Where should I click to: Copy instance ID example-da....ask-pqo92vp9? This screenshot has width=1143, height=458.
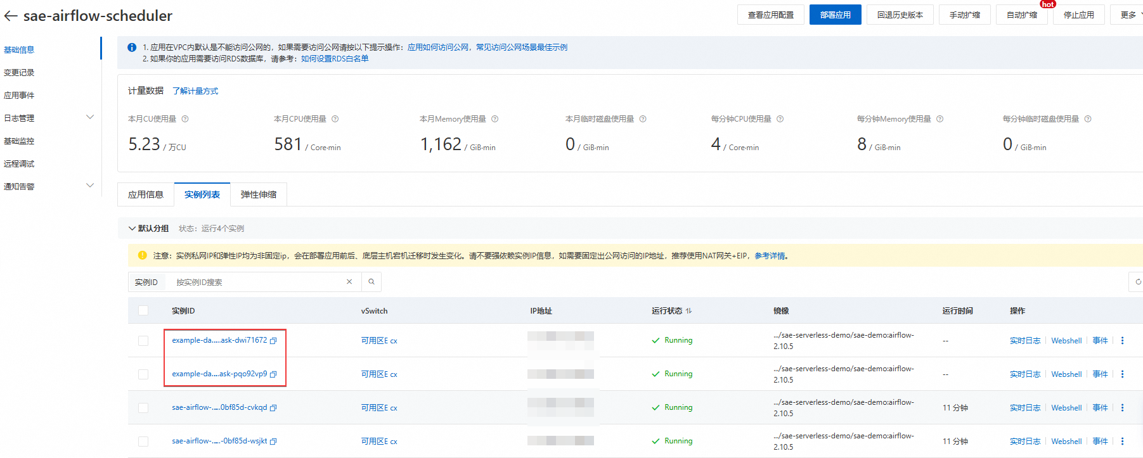click(274, 374)
